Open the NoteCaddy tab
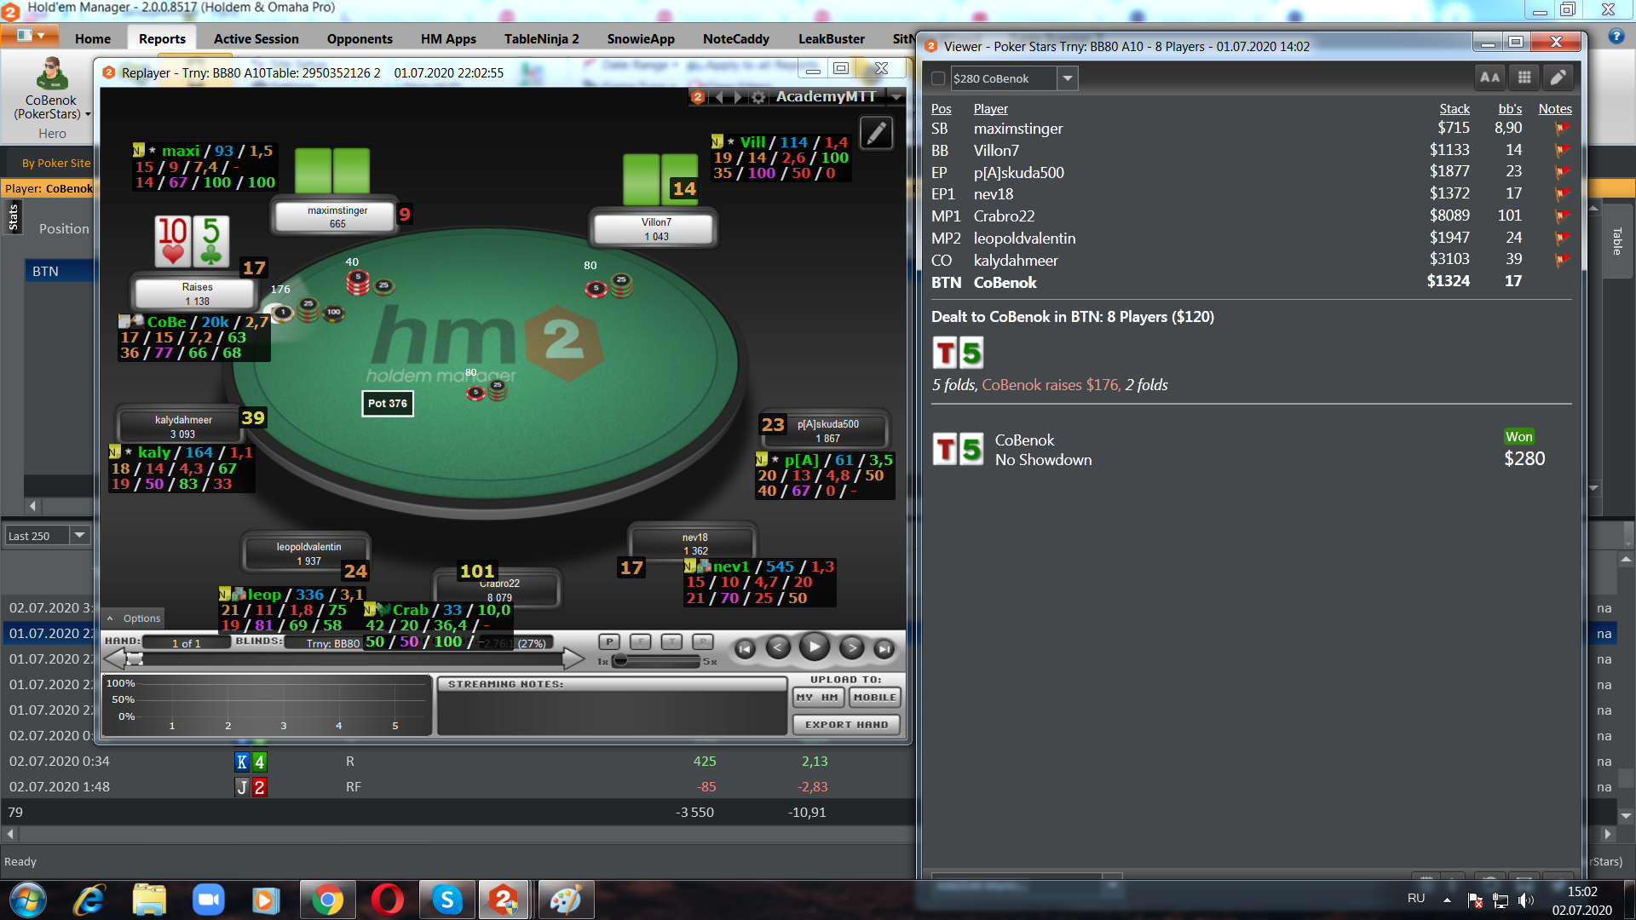The width and height of the screenshot is (1636, 920). pos(736,38)
